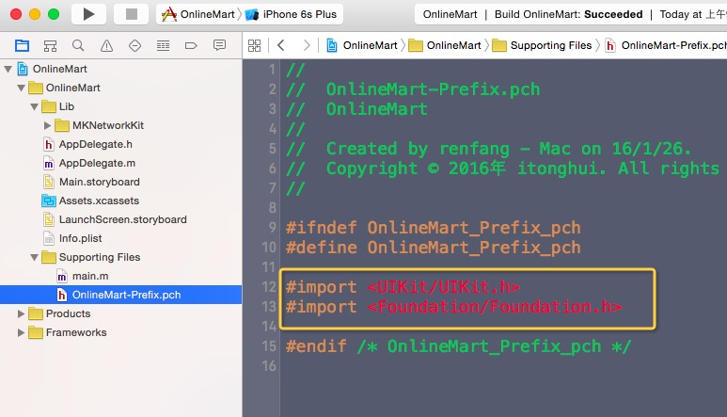Stop the running build
This screenshot has height=417, width=727.
(x=132, y=14)
